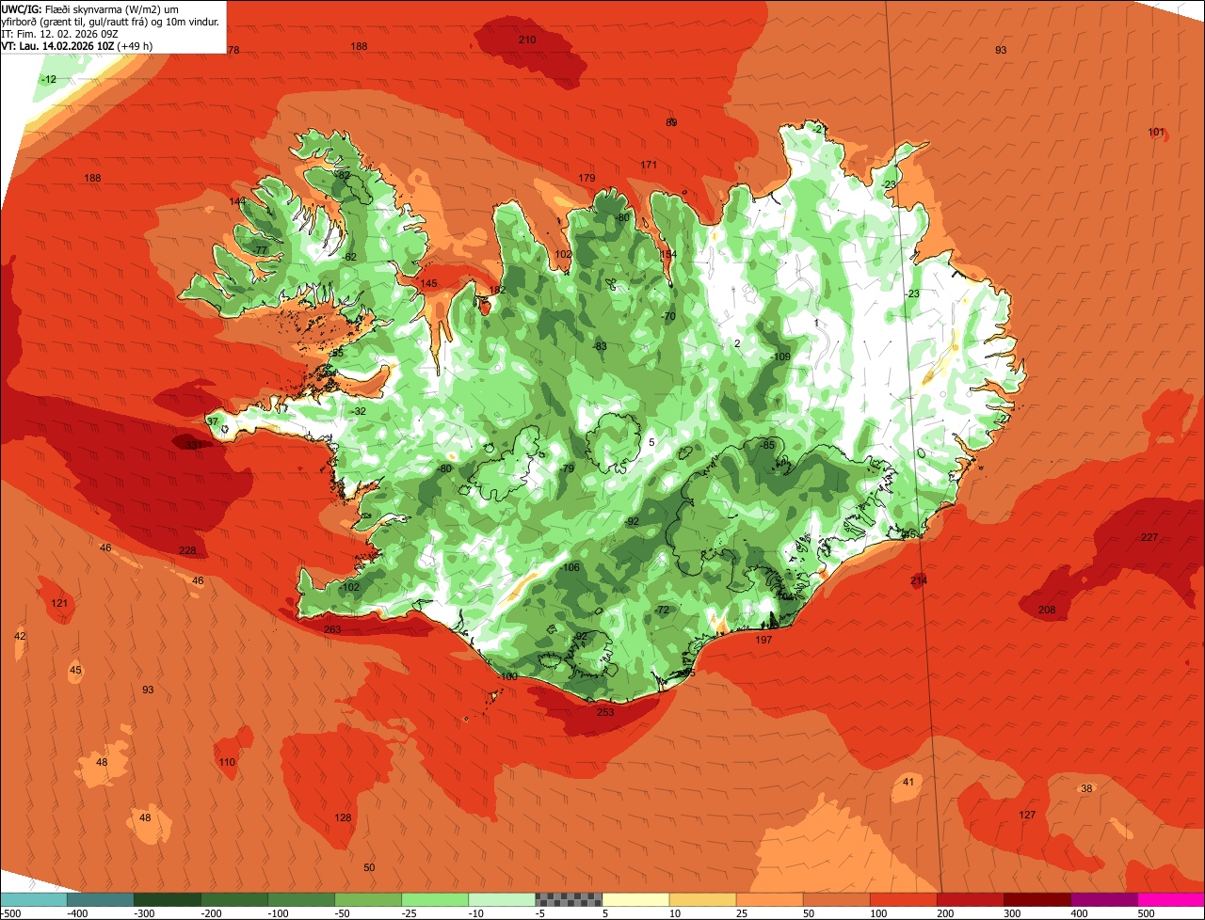
Task: Select the -109 value over northeast Iceland
Action: (x=780, y=357)
